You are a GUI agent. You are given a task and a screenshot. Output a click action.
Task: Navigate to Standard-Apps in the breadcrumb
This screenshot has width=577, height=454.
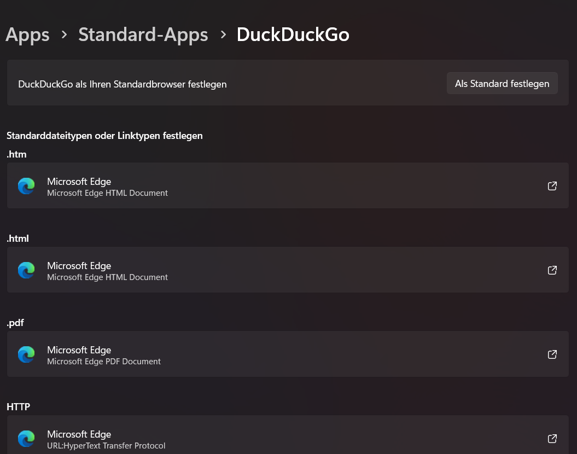[x=143, y=35]
